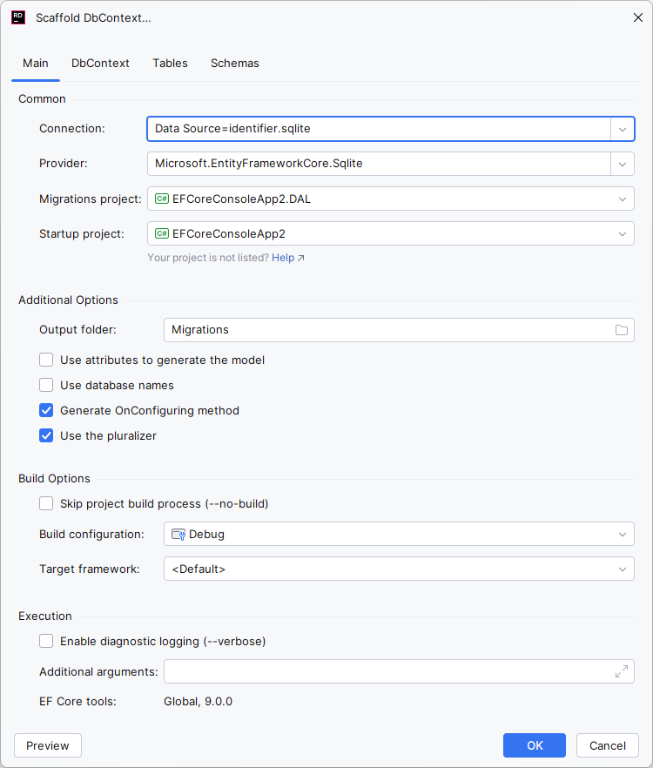Switch to the DbContext tab
The width and height of the screenshot is (653, 768).
(99, 63)
